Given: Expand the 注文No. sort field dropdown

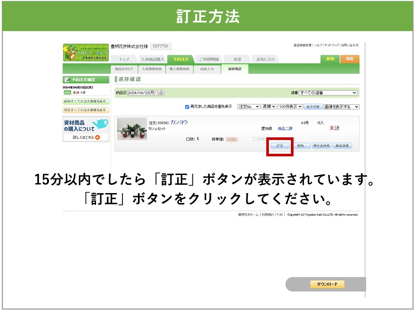Looking at the screenshot, I should tap(249, 107).
